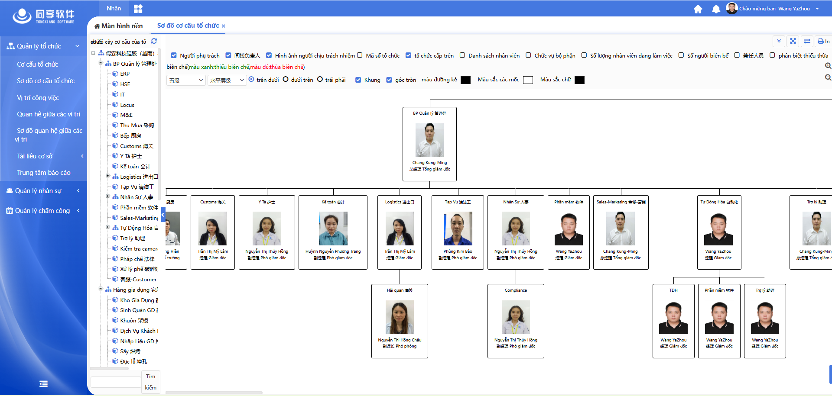Uncheck the Khung checkbox
This screenshot has width=832, height=396.
[x=358, y=80]
